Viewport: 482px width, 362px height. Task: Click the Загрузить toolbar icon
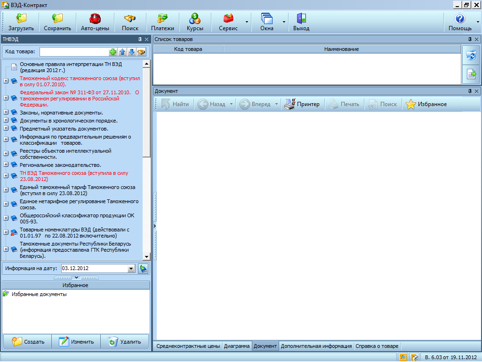21,22
